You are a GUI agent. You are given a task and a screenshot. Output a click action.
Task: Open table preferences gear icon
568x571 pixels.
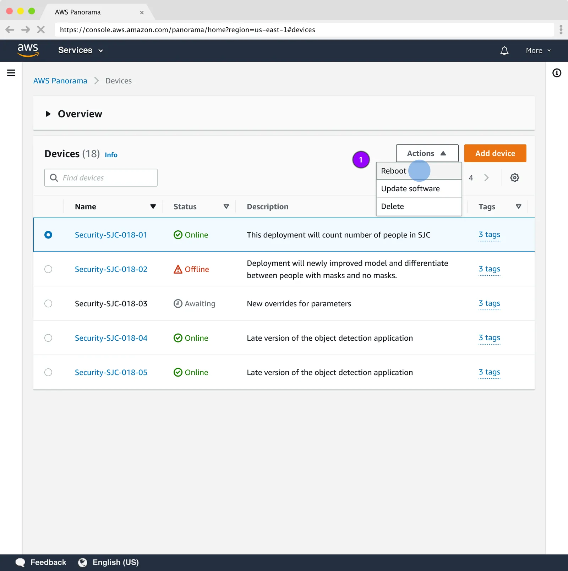tap(514, 177)
